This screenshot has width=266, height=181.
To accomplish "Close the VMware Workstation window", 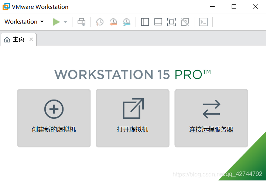I will (x=256, y=7).
